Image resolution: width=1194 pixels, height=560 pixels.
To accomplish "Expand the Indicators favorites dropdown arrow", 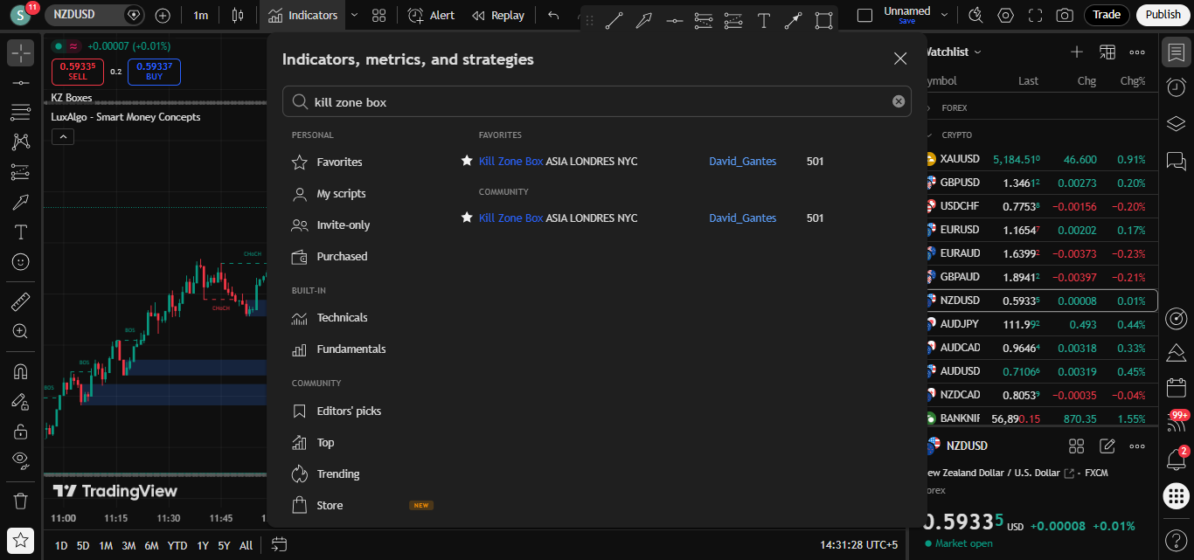I will coord(354,15).
